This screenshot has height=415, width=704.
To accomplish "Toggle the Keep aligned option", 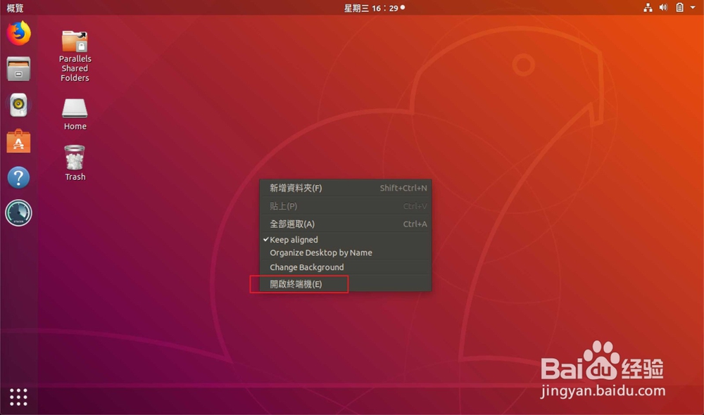I will click(345, 240).
